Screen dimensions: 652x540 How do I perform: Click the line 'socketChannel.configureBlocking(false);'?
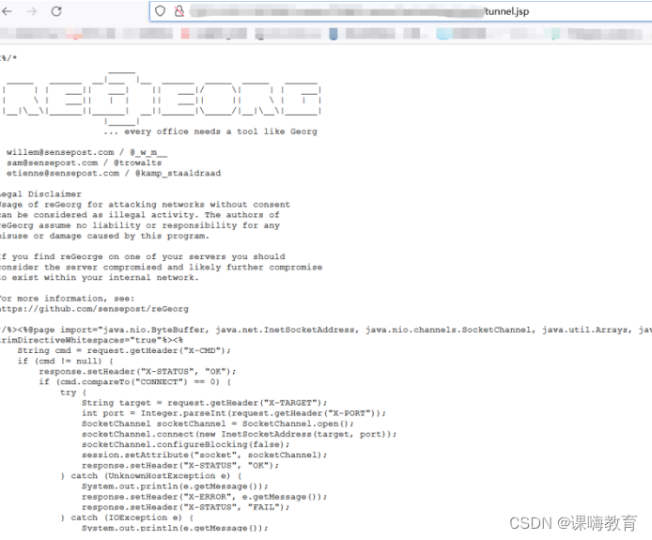pos(185,444)
